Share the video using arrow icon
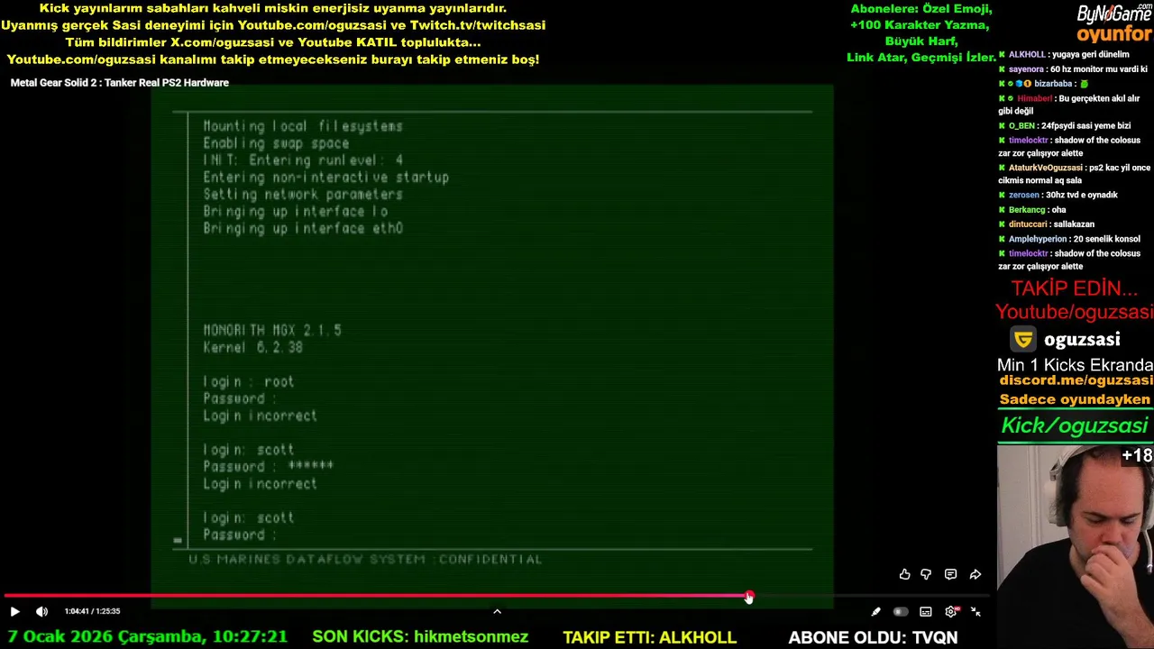The image size is (1154, 649). [x=975, y=574]
